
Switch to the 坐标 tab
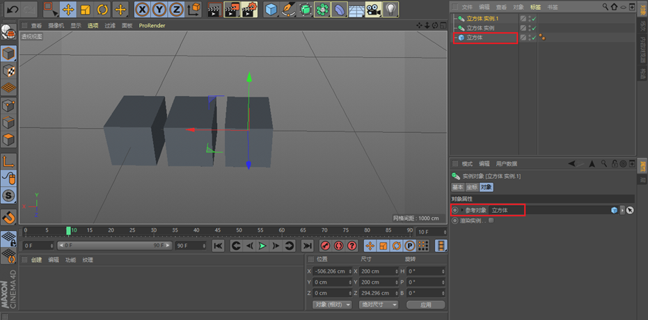[x=472, y=187]
